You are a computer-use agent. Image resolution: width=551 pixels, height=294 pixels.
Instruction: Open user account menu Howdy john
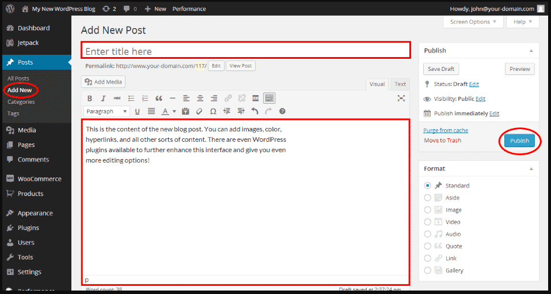pos(497,9)
